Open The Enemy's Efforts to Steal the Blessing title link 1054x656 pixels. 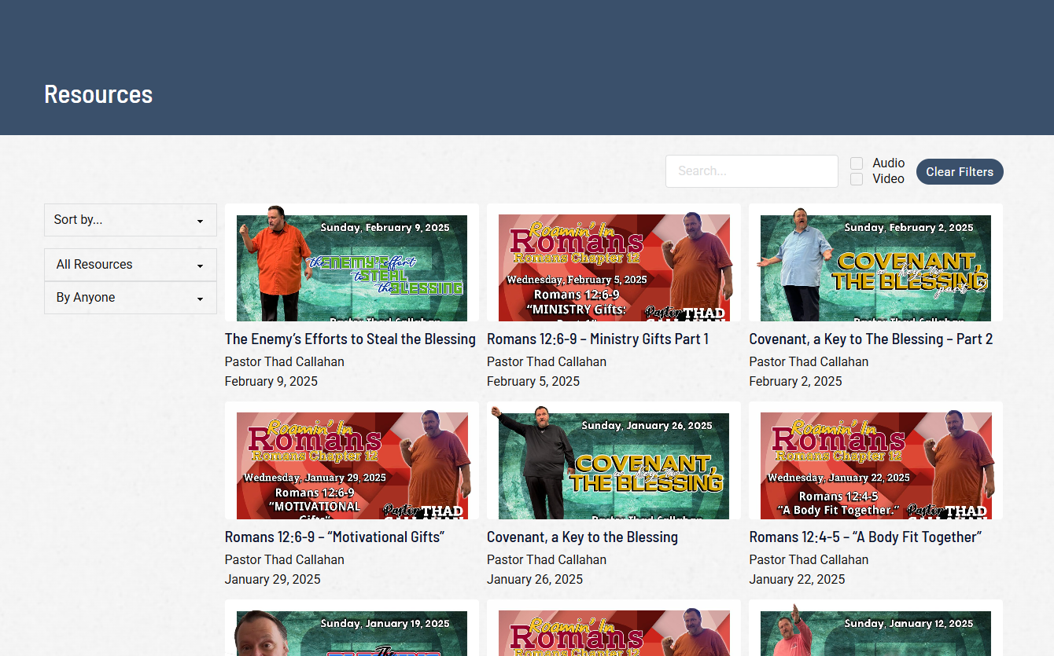point(350,339)
